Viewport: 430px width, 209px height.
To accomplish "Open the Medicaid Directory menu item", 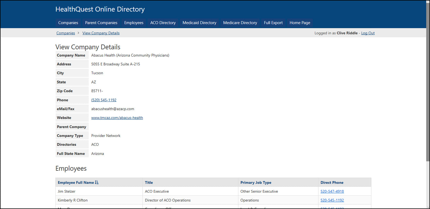I will [199, 23].
